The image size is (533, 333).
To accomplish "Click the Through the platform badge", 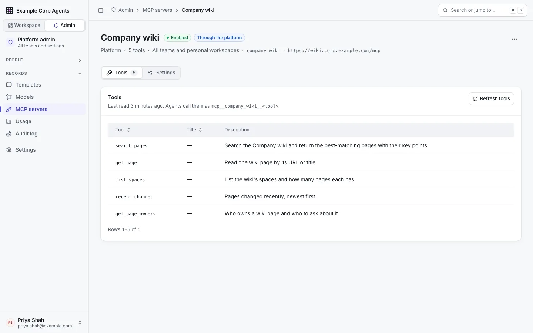I will [219, 38].
